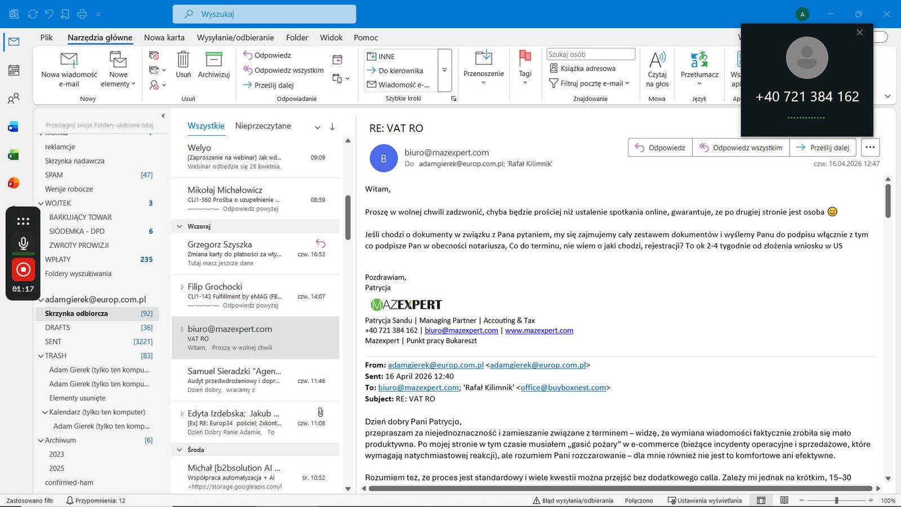The height and width of the screenshot is (507, 901).
Task: Collapse the Archiwum folder
Action: click(x=41, y=441)
